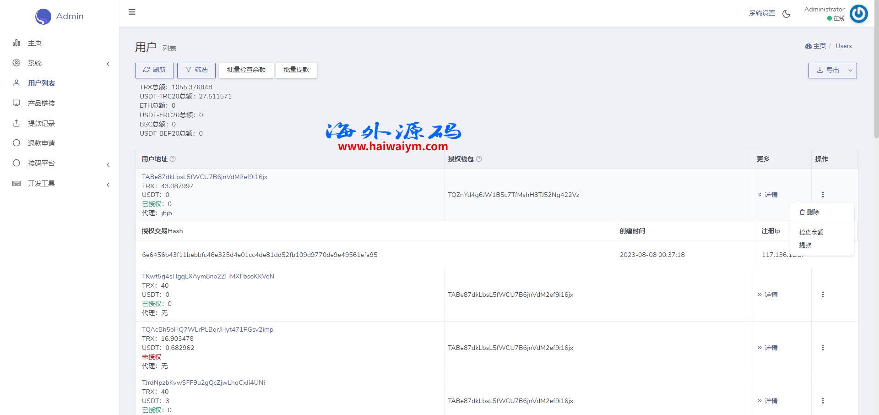
Task: Open user address TABe87dkLbsL5fWCU7B6jnVdM2ef9i16jx link
Action: tap(205, 177)
